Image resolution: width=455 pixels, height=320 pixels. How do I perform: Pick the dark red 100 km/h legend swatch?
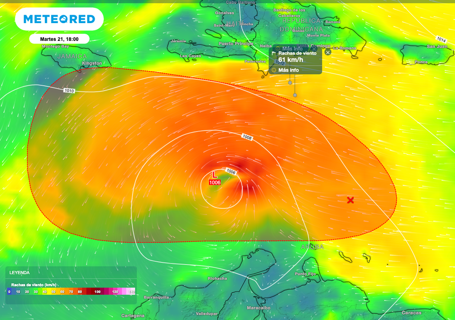(97, 292)
